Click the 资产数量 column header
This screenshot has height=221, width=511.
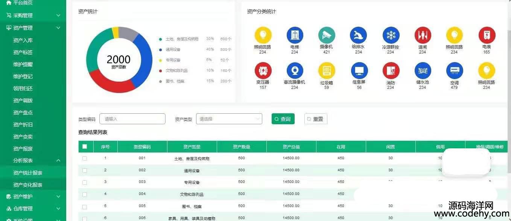(x=242, y=147)
